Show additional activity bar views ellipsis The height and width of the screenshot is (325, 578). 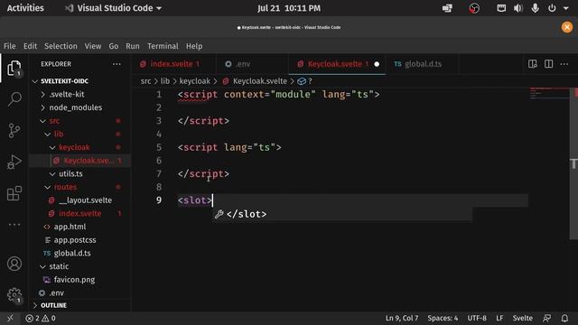[x=14, y=225]
